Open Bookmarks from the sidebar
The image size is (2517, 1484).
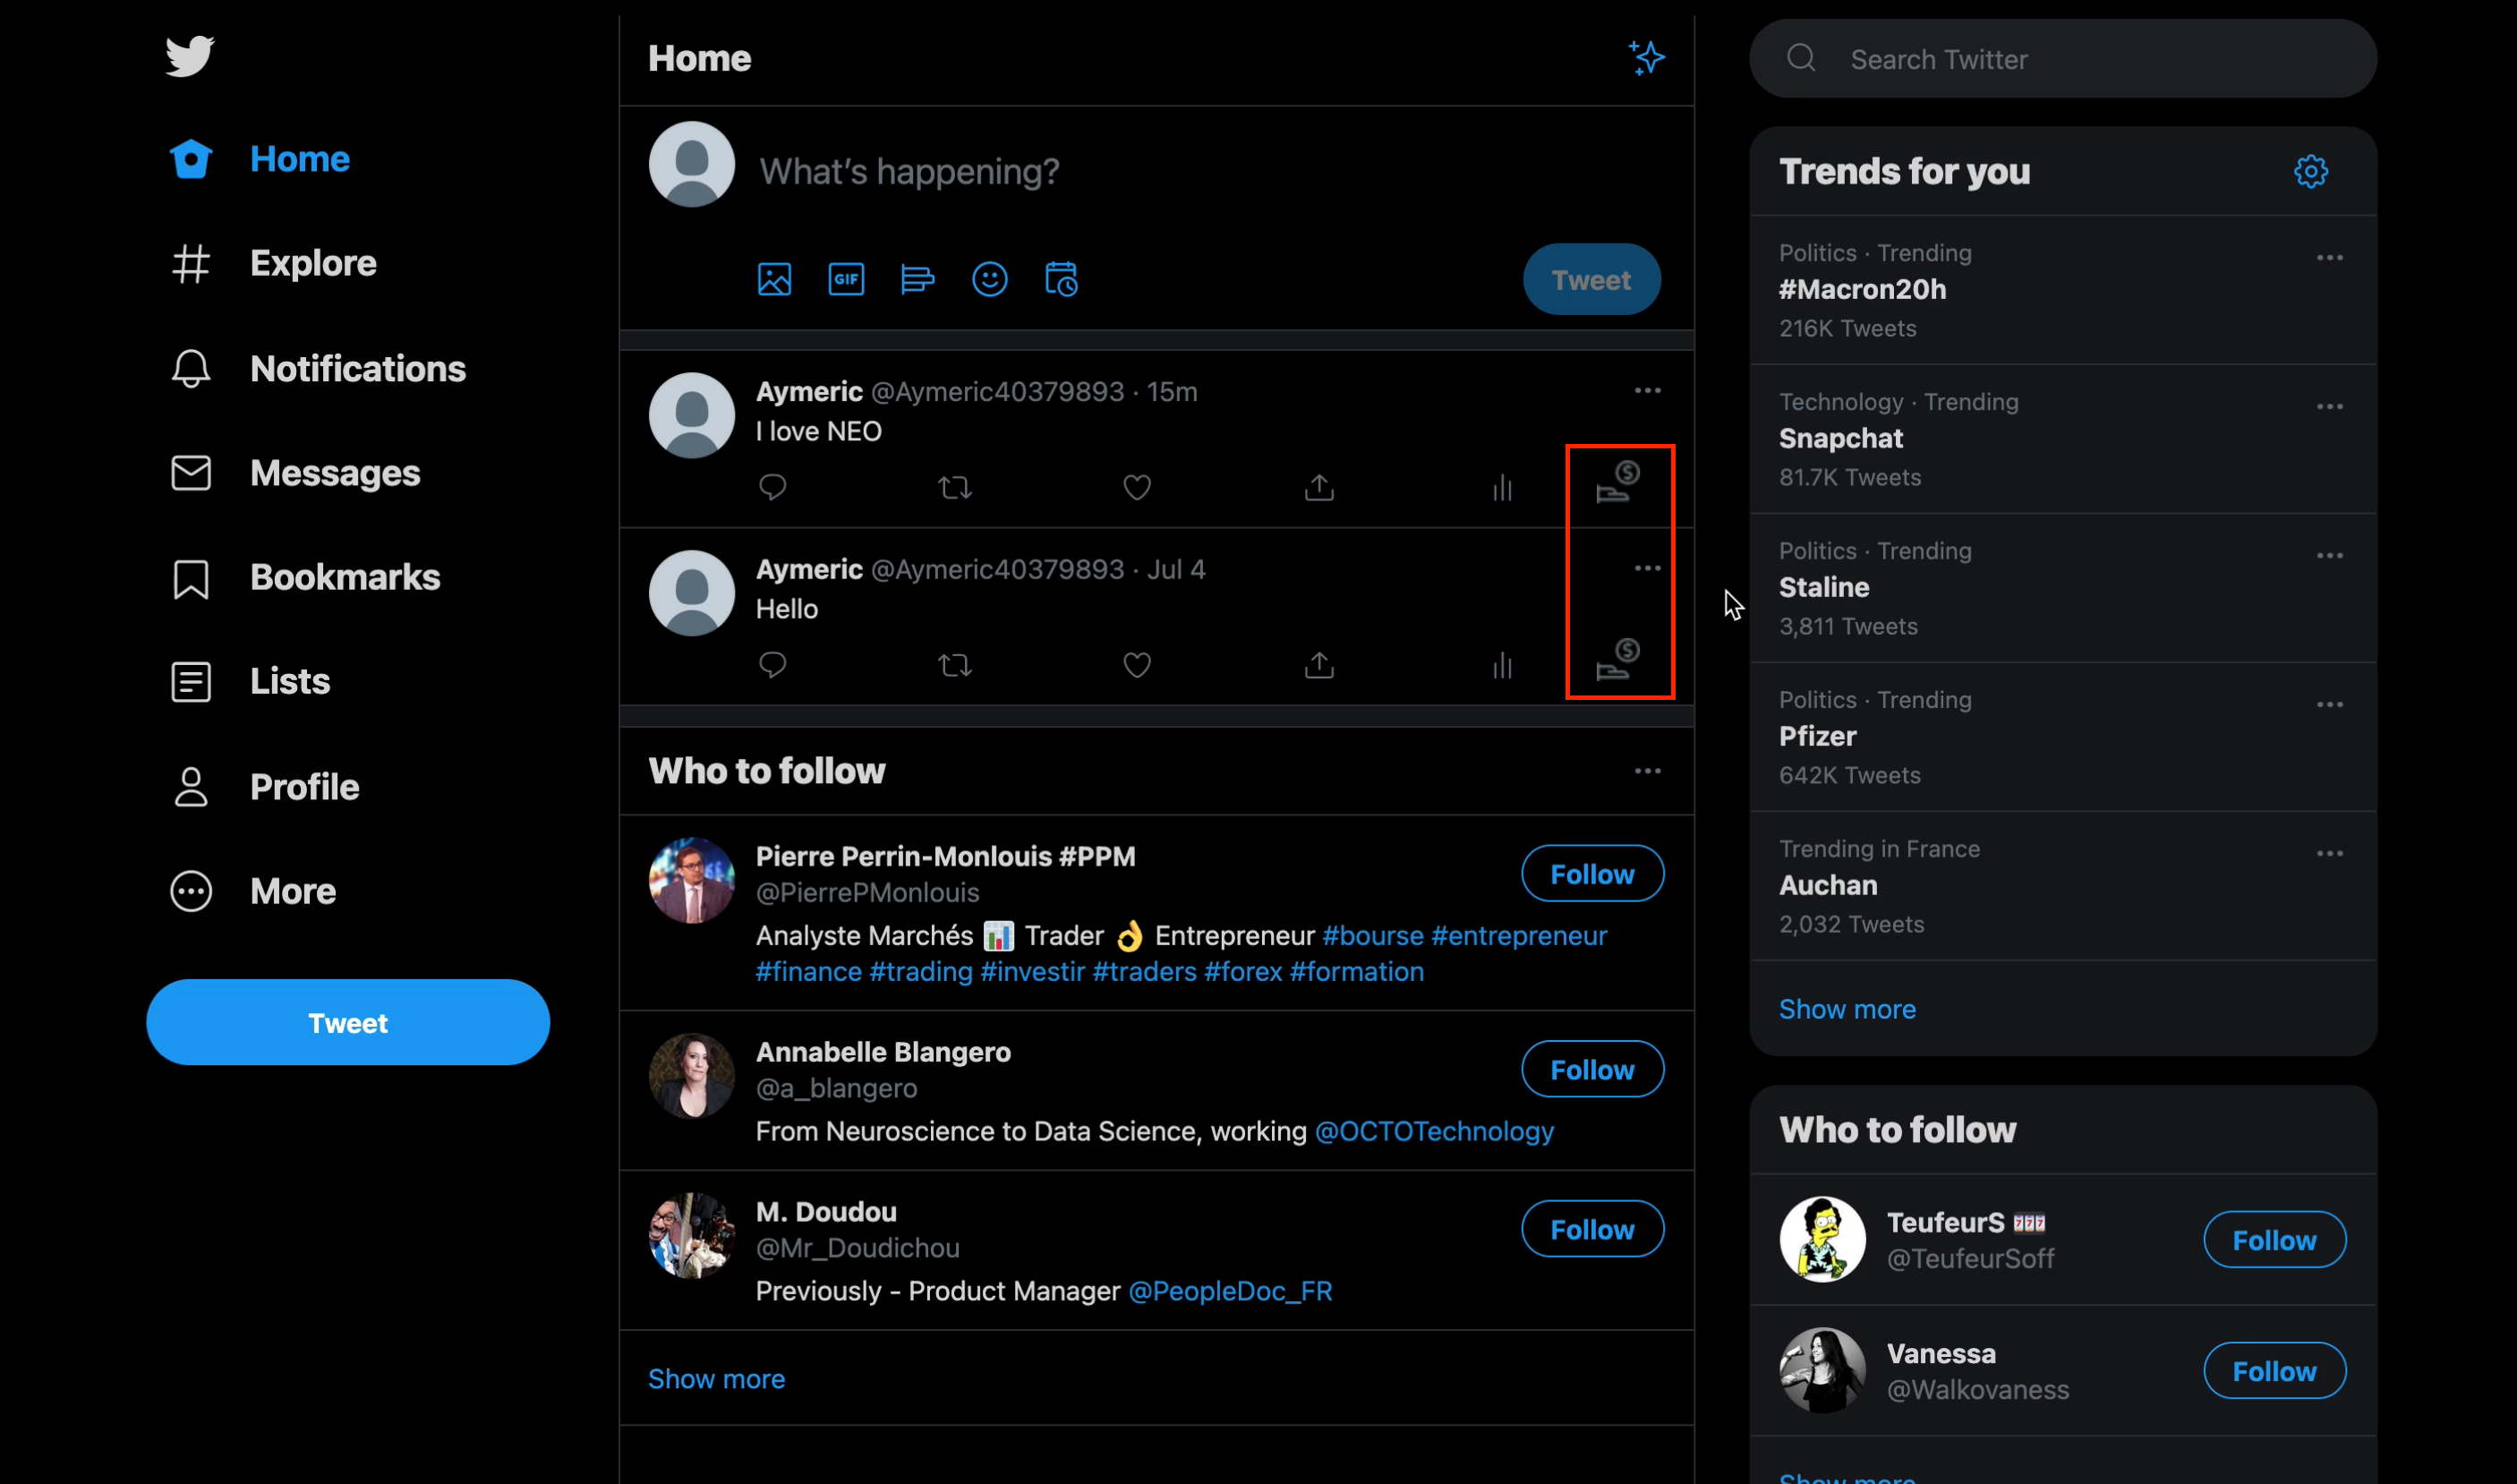(x=344, y=577)
